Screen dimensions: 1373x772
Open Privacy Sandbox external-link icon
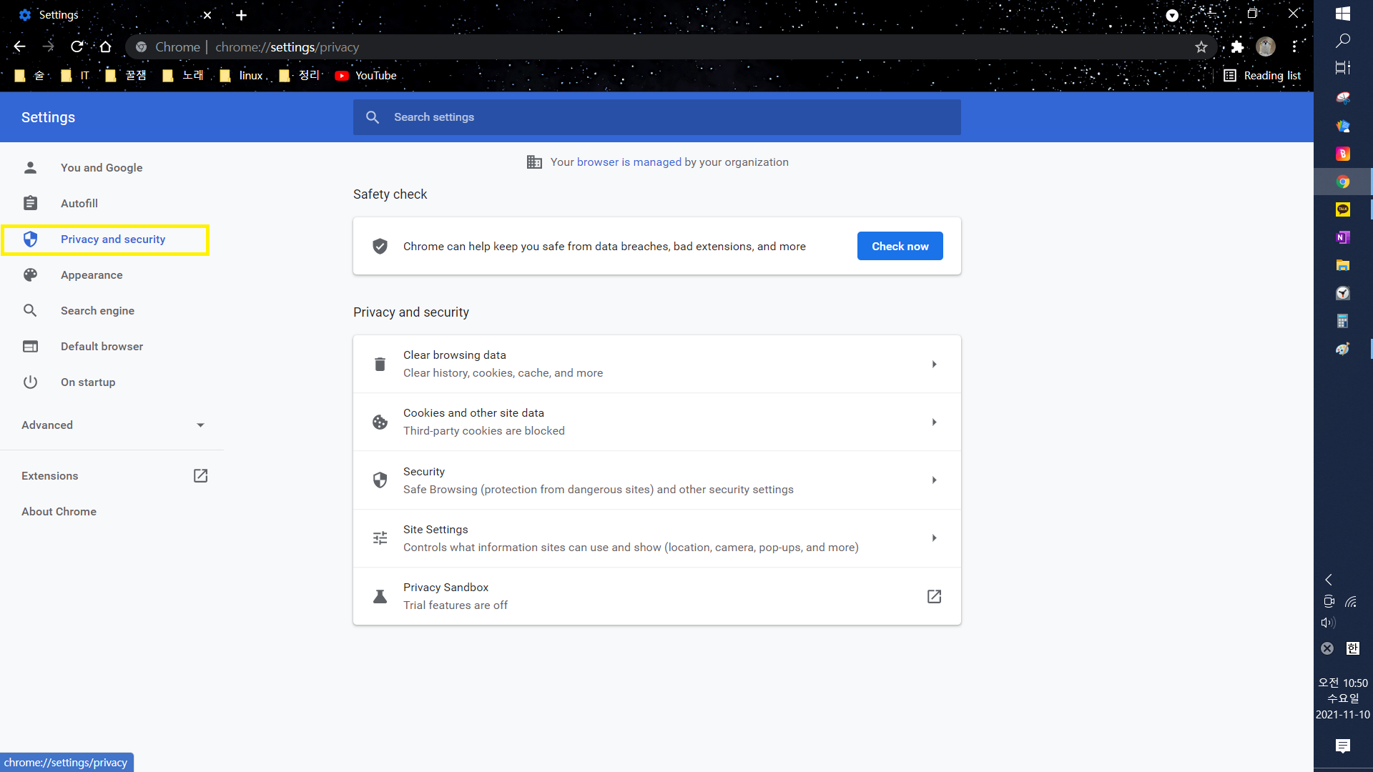click(x=934, y=596)
